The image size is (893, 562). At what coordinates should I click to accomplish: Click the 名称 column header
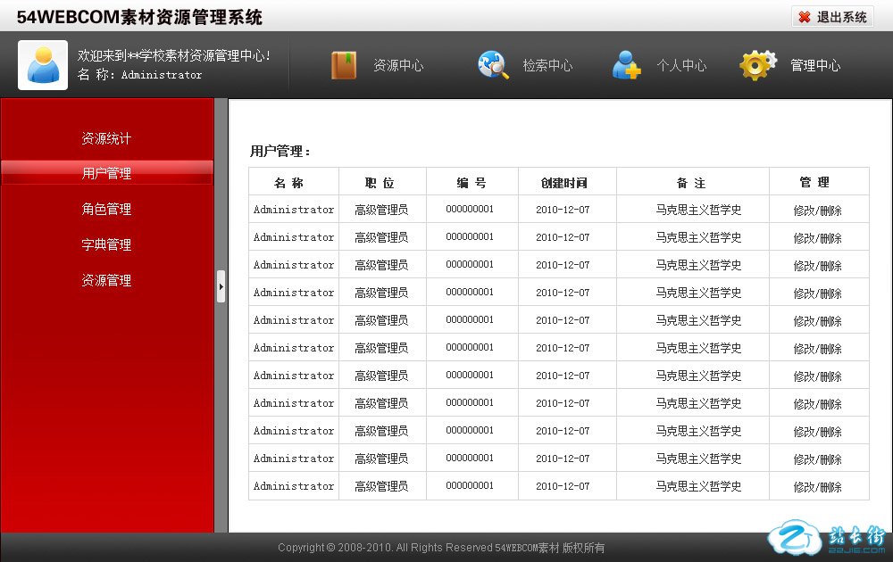[x=289, y=183]
